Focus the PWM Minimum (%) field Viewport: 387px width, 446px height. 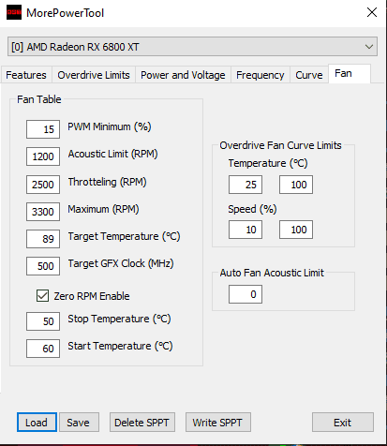[43, 129]
